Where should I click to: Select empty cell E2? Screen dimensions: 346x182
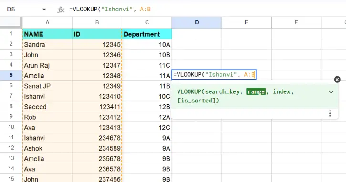coord(246,44)
